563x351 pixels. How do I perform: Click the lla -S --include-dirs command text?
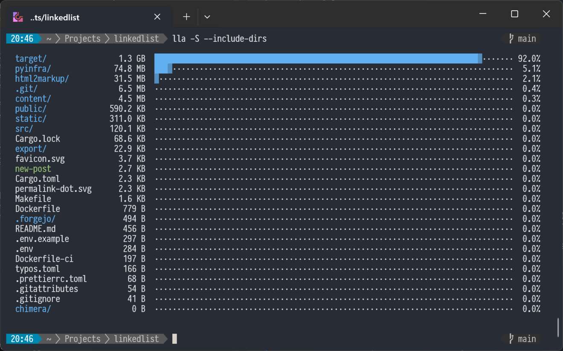pos(219,39)
